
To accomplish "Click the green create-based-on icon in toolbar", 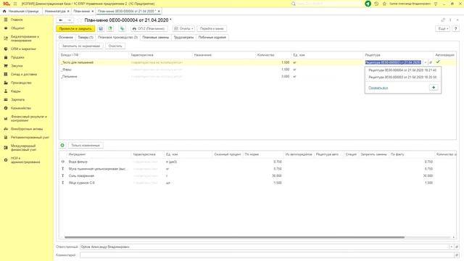I will tap(123, 29).
